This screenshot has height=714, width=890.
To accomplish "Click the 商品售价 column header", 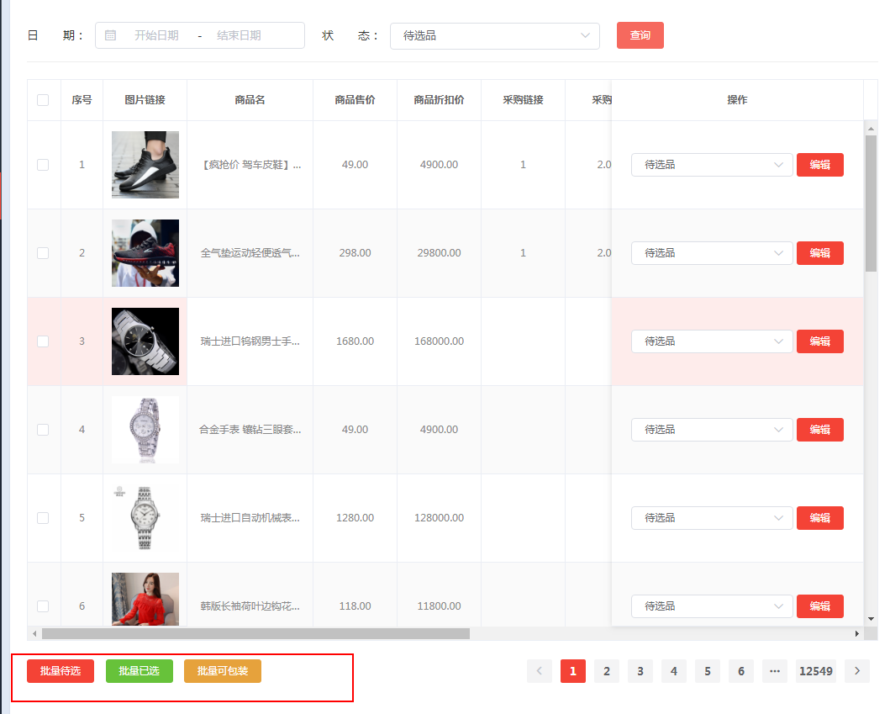I will coord(355,100).
